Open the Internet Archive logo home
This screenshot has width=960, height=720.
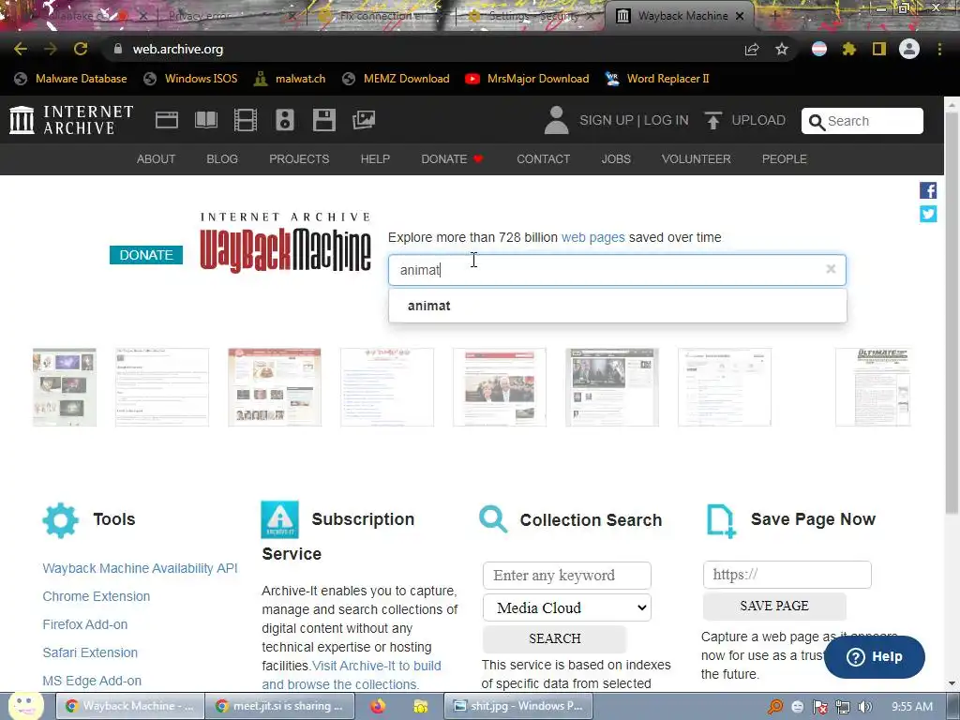(x=71, y=119)
